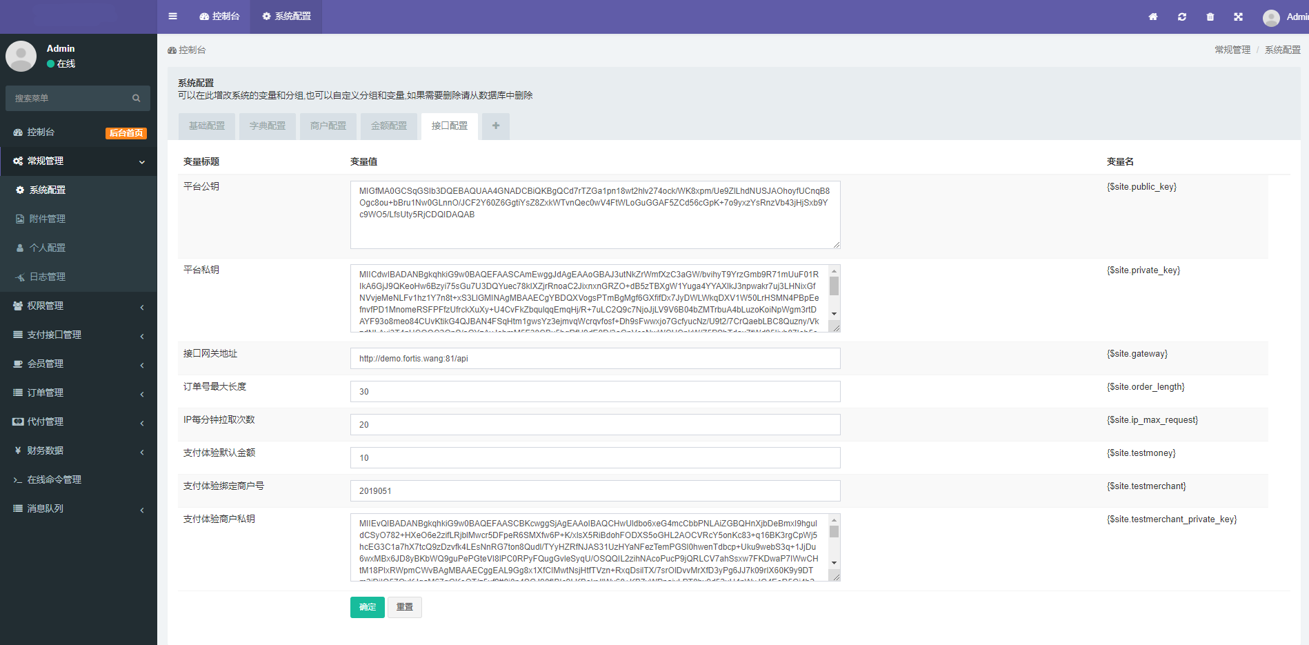
Task: Click the 接口网关地址 input field
Action: (x=594, y=359)
